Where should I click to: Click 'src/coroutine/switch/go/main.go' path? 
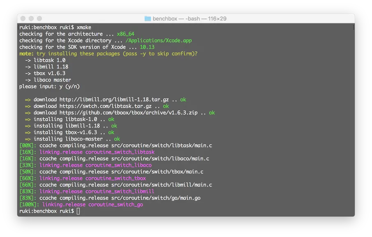(x=156, y=198)
